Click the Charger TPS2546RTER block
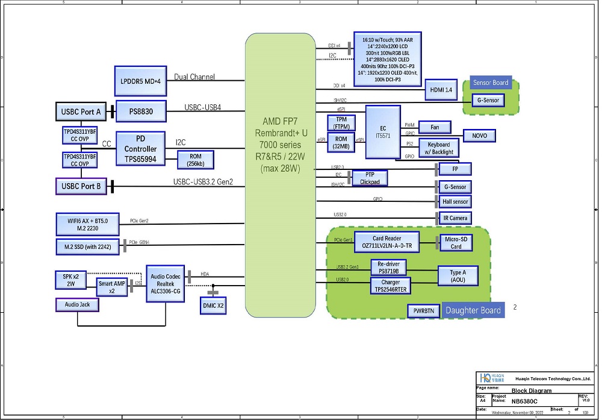This screenshot has height=420, width=602. [x=391, y=286]
